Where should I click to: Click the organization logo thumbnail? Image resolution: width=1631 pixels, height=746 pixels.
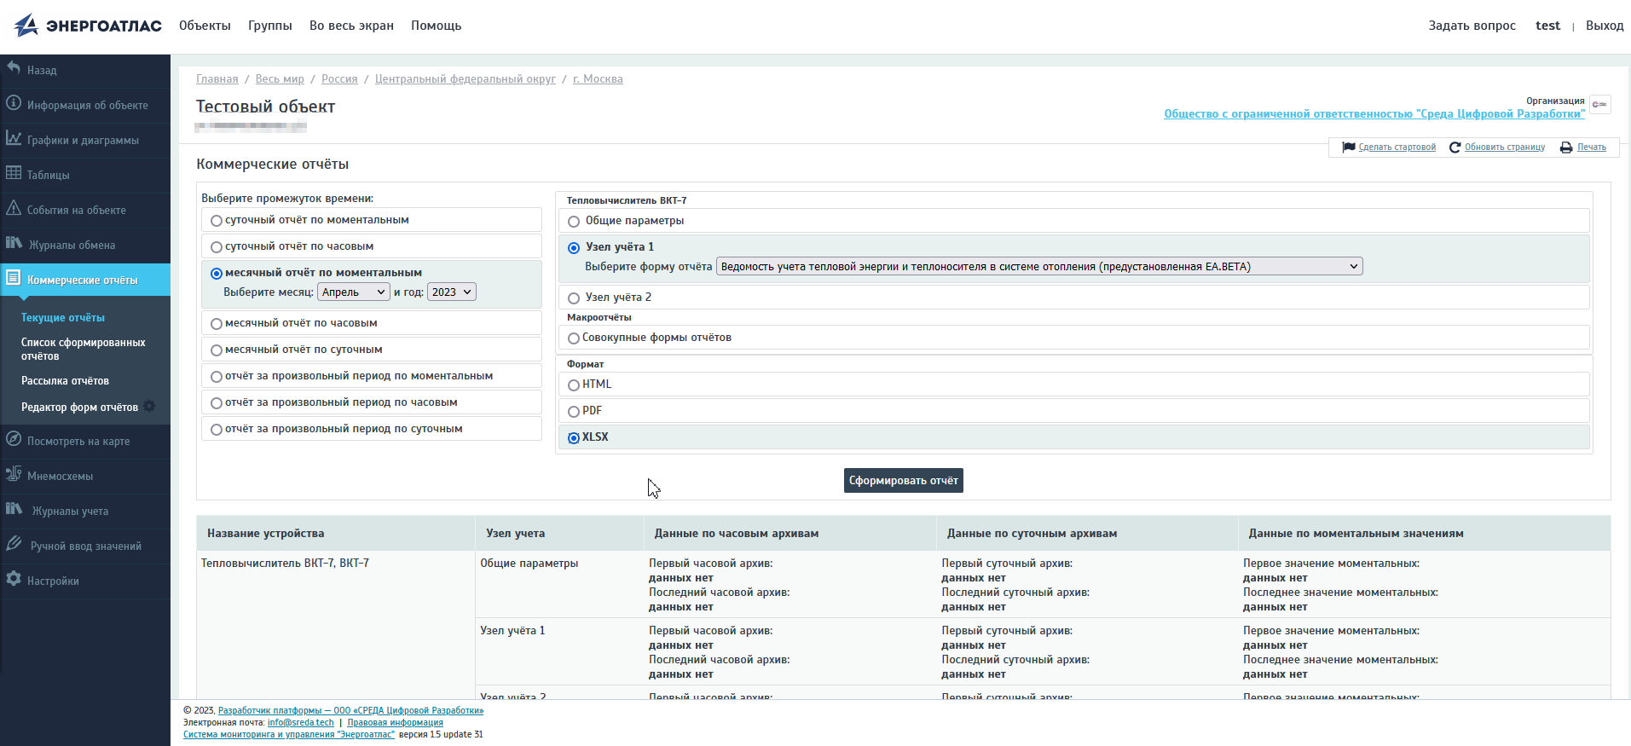(1599, 105)
